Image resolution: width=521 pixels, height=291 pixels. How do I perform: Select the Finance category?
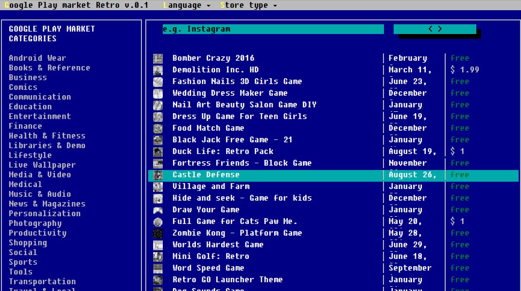[26, 126]
